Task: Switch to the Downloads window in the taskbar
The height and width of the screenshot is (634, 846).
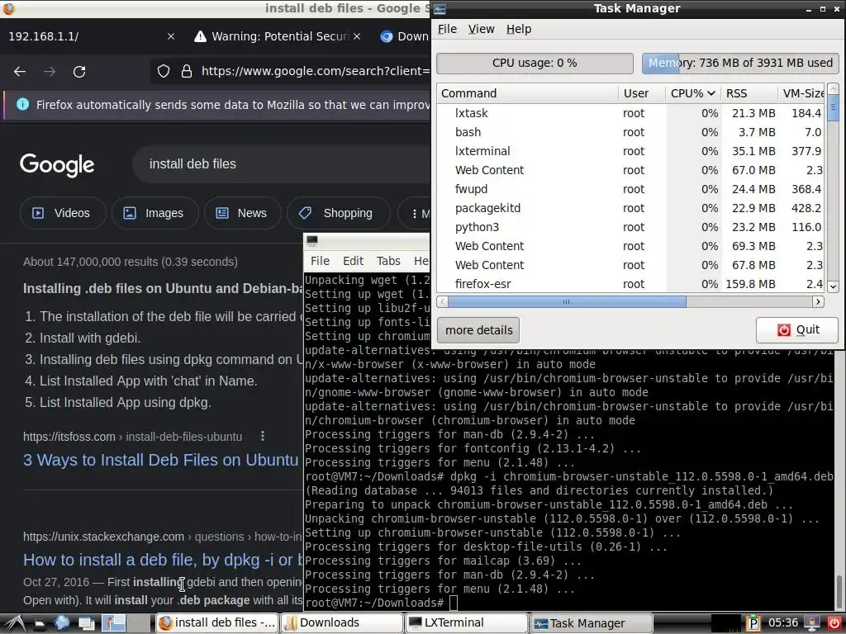Action: pyautogui.click(x=341, y=623)
